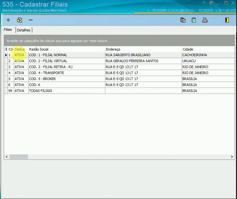
Task: Click the printer toolbar icon
Action: pyautogui.click(x=205, y=20)
